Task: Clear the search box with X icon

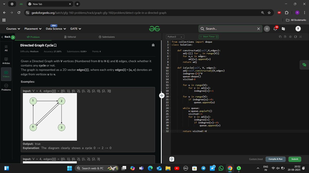Action: 258,29
